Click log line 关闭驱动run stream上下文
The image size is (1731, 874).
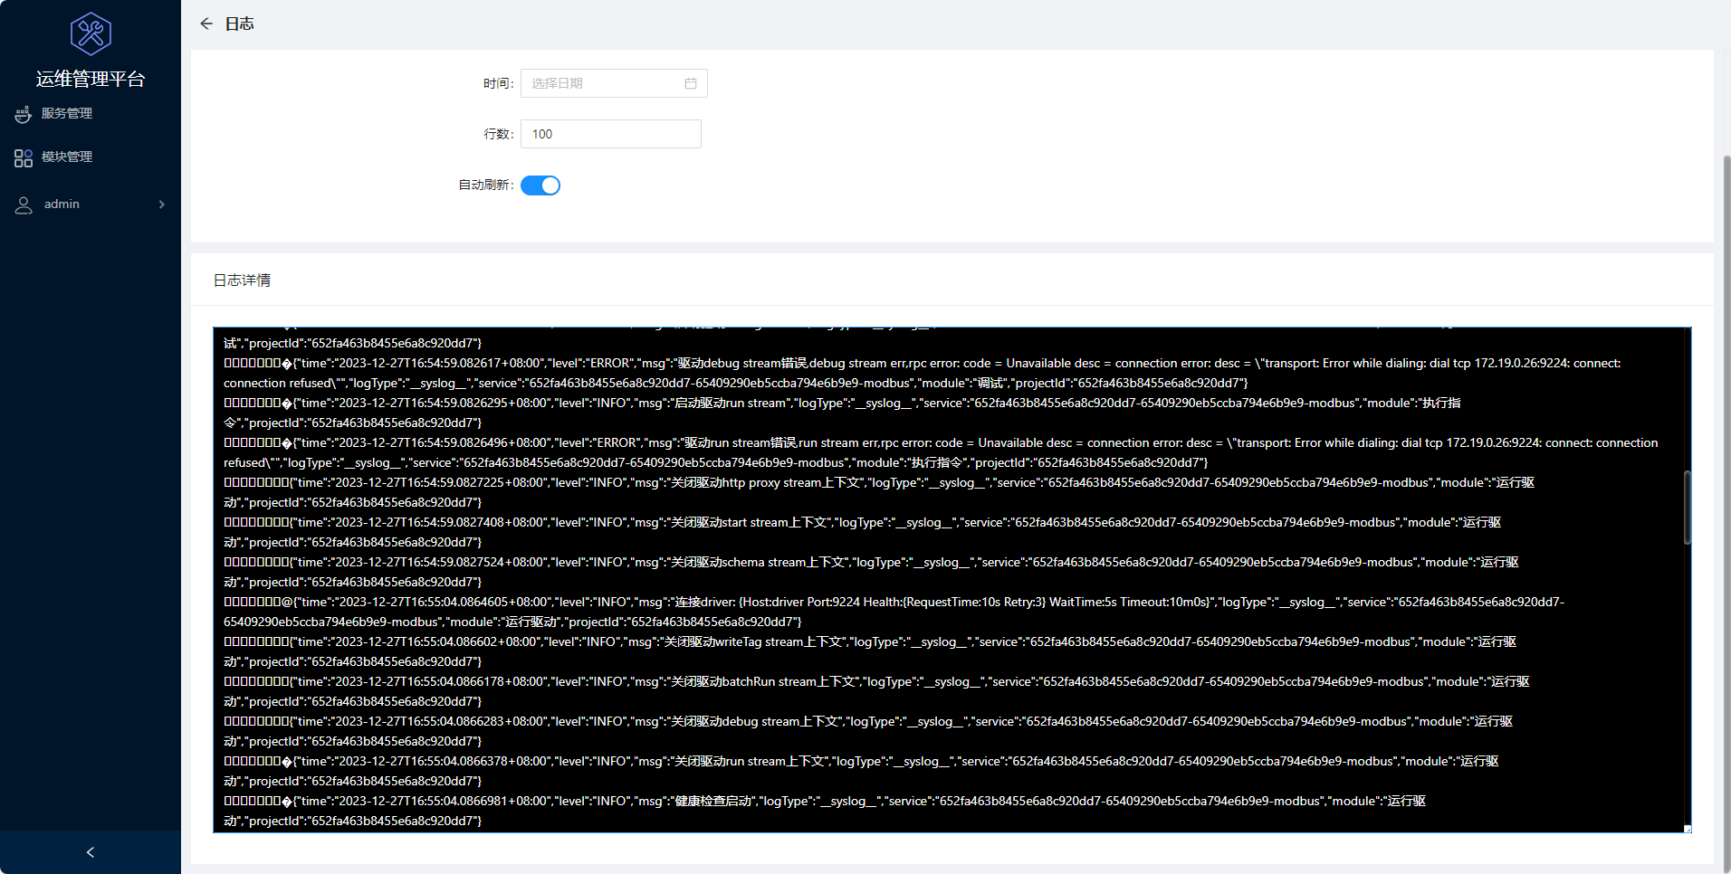point(861,771)
